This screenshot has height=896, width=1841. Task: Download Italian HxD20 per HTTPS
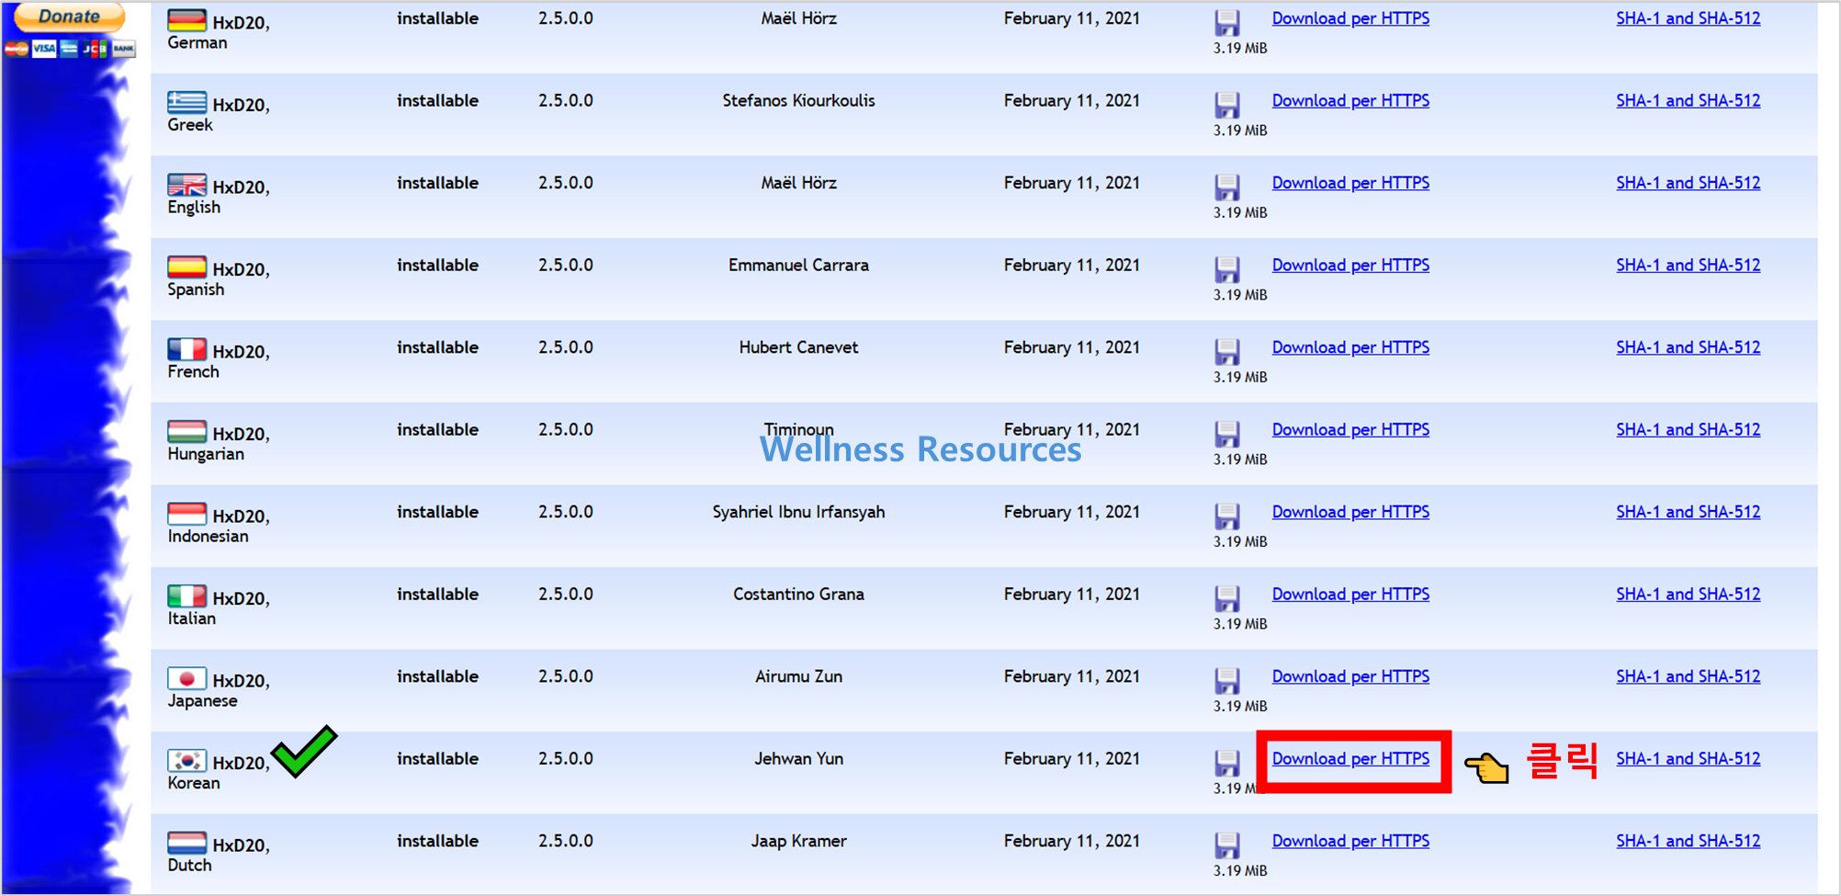pyautogui.click(x=1350, y=594)
